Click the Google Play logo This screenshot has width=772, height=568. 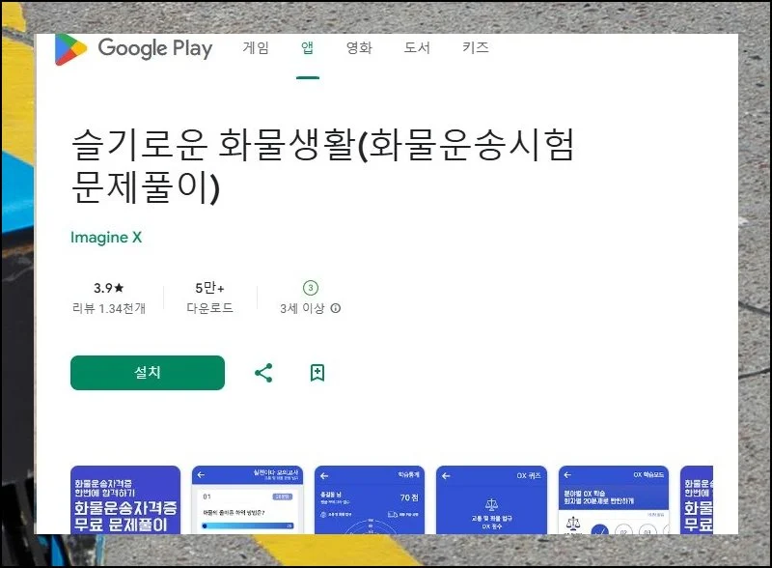coord(133,49)
